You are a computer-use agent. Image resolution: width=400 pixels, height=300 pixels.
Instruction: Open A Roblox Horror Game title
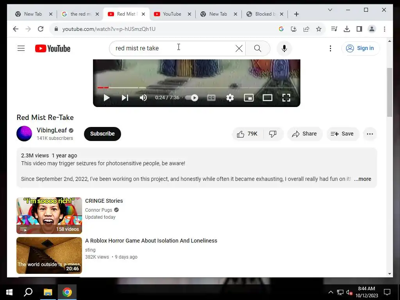click(151, 241)
